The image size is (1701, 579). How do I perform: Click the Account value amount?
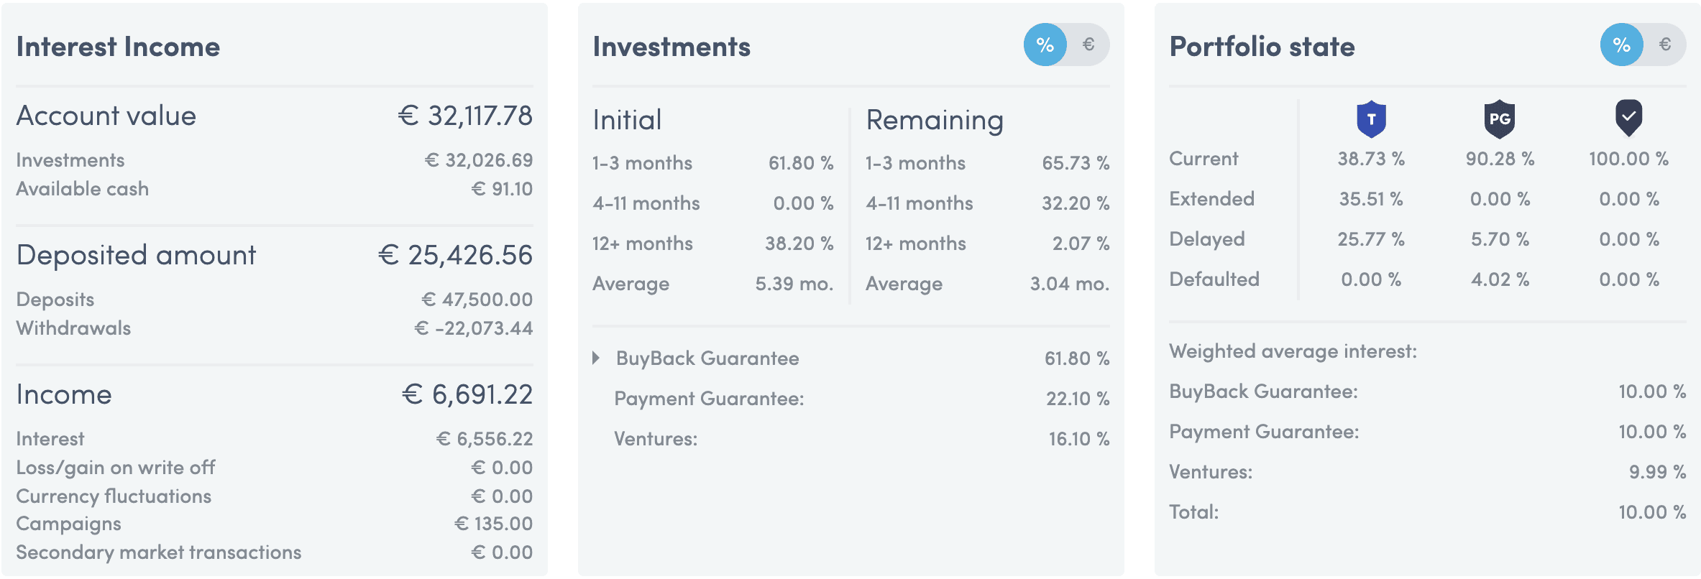(466, 116)
